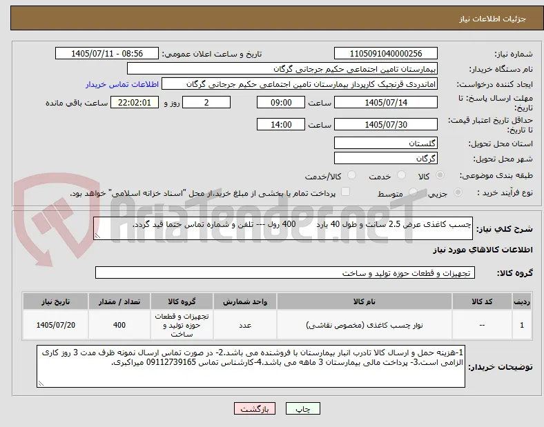Click the remaining days field showing 2

click(206, 103)
